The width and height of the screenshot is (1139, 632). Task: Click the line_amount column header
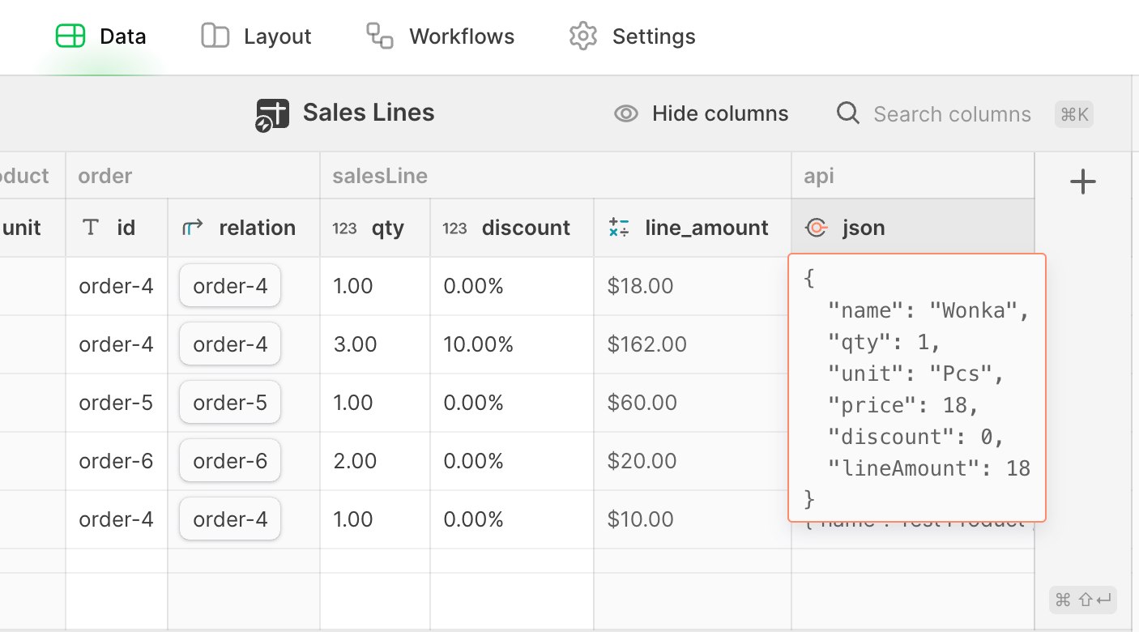[x=693, y=228]
